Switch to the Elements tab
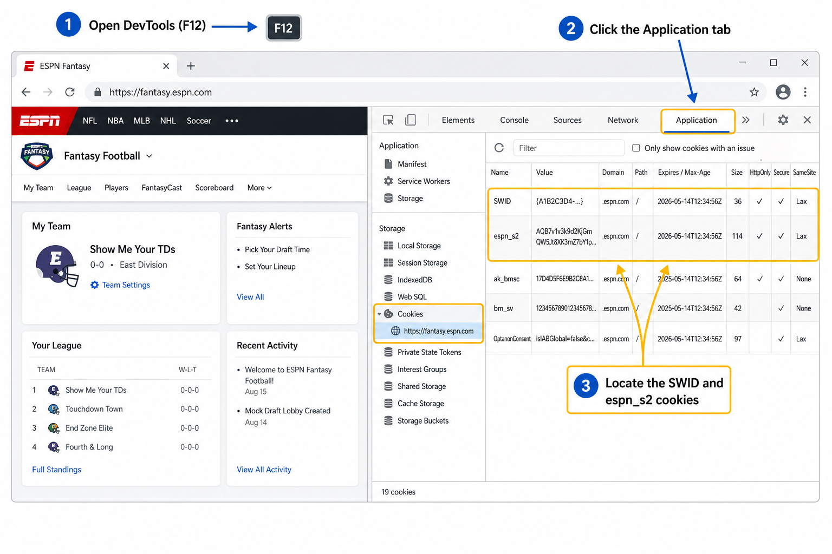 tap(458, 120)
